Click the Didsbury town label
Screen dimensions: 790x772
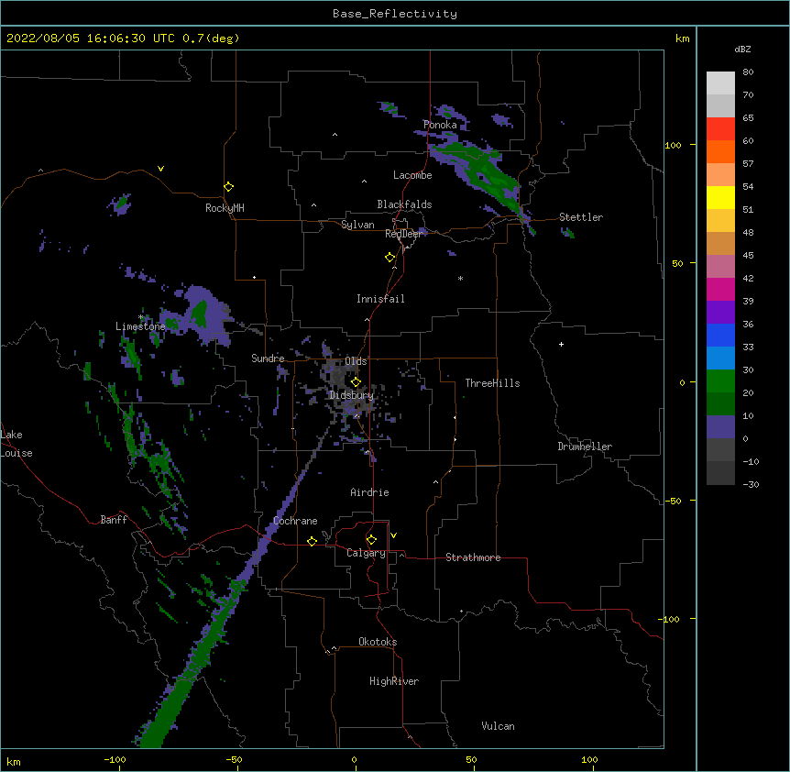pyautogui.click(x=351, y=395)
